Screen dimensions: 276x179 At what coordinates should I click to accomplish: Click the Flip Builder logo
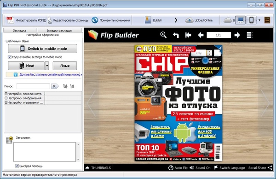[113, 35]
